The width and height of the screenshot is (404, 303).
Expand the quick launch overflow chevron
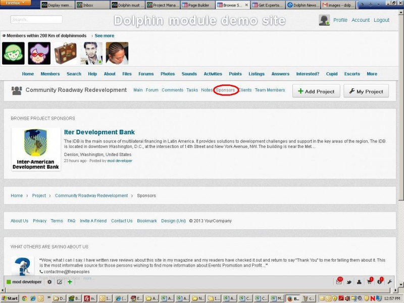coord(48,298)
